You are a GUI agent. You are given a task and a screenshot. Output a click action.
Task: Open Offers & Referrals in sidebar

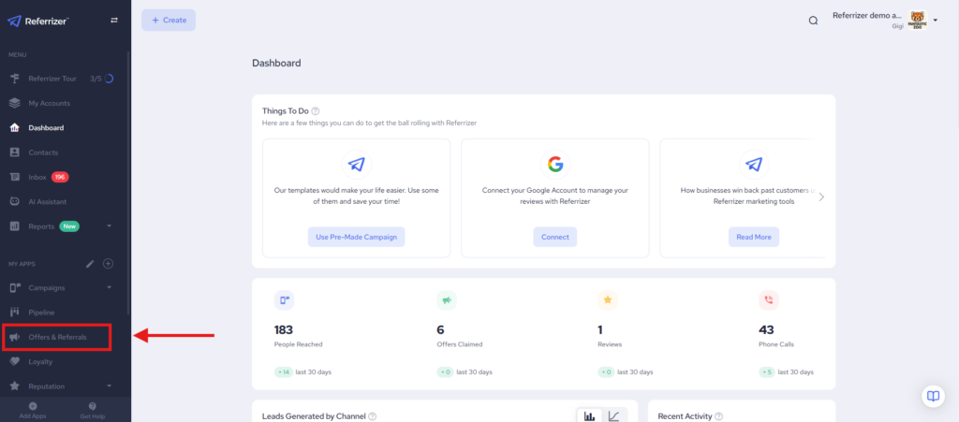coord(57,336)
